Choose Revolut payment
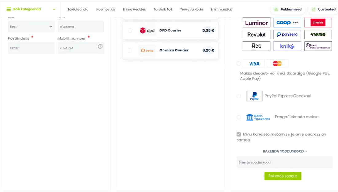The width and height of the screenshot is (338, 192). point(257,34)
